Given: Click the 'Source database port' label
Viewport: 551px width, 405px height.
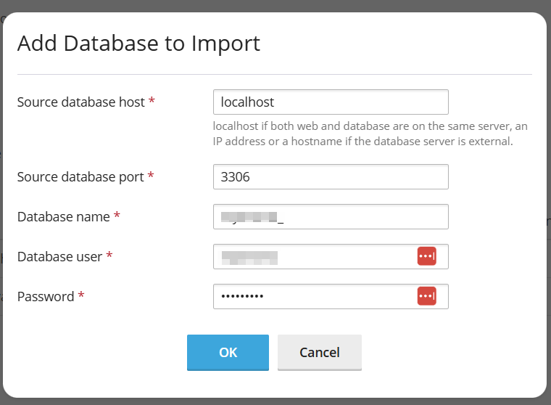Looking at the screenshot, I should [80, 176].
